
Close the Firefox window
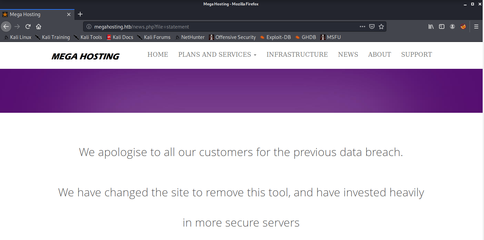click(x=480, y=4)
